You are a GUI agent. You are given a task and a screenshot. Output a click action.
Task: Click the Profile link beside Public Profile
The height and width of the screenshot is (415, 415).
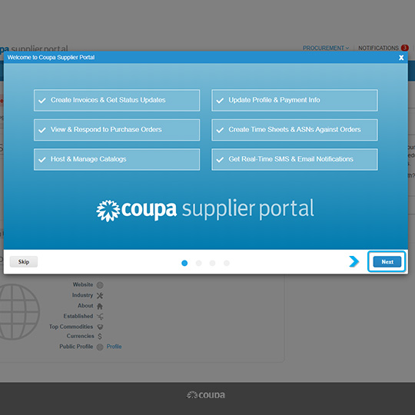(x=114, y=347)
